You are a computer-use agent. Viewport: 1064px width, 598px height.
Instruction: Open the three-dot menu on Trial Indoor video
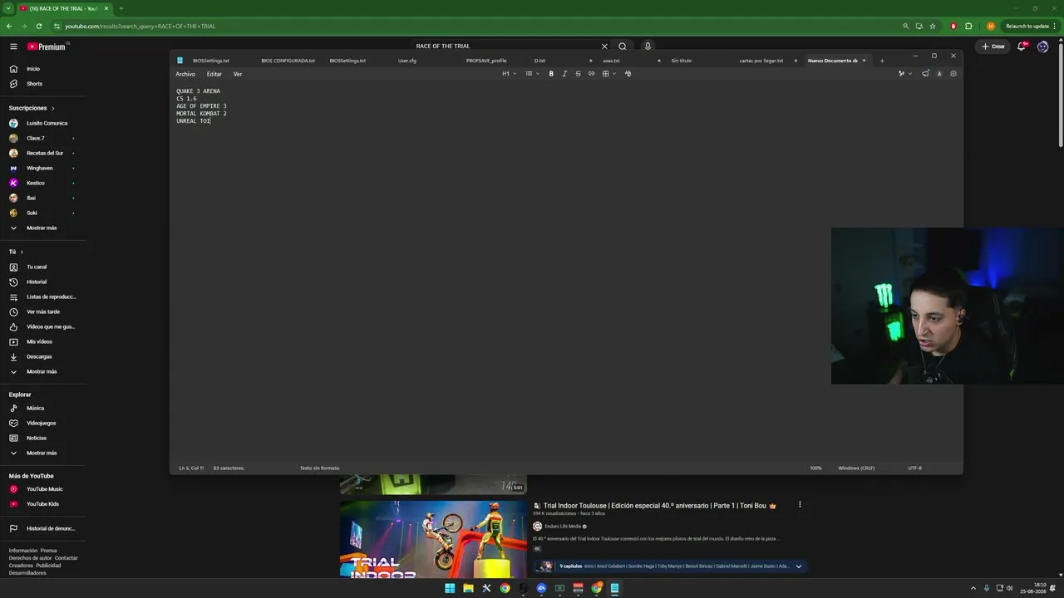click(x=800, y=504)
